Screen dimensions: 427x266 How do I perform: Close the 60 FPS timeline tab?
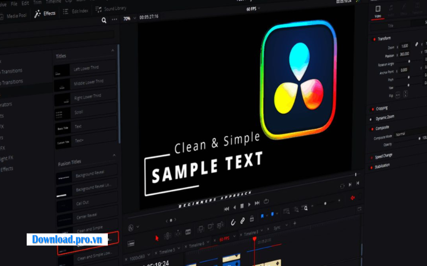(215, 240)
